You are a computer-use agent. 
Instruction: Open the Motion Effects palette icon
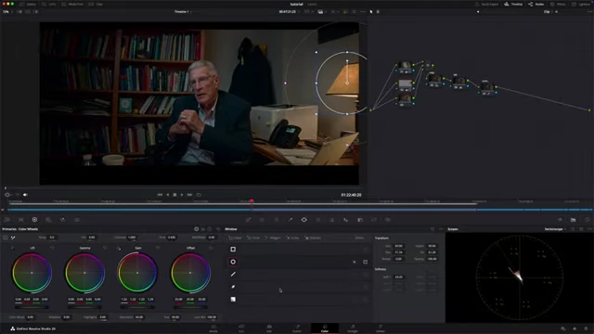(x=77, y=220)
